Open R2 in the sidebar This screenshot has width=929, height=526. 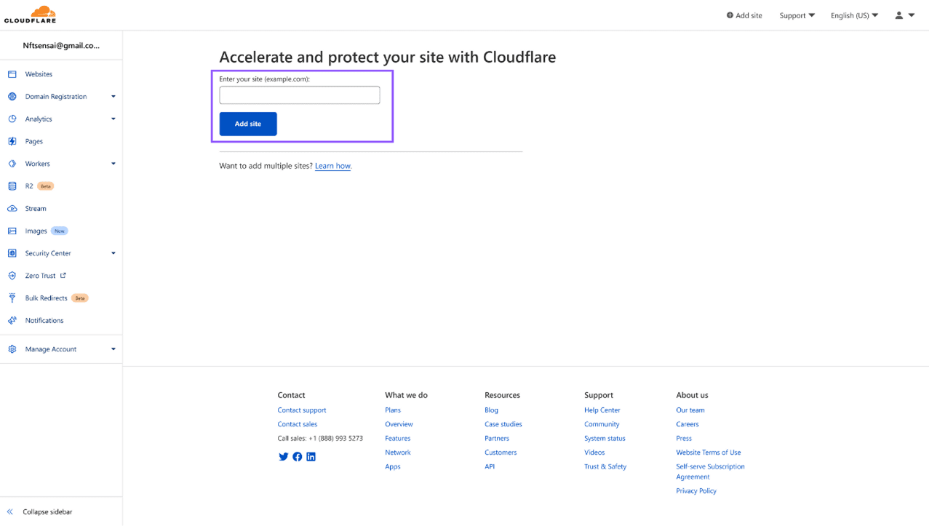coord(29,186)
